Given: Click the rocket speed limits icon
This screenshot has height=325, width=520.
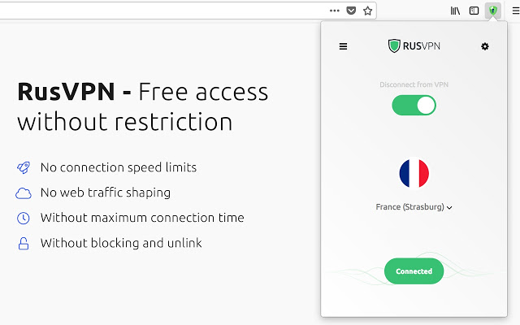Looking at the screenshot, I should click(x=24, y=167).
